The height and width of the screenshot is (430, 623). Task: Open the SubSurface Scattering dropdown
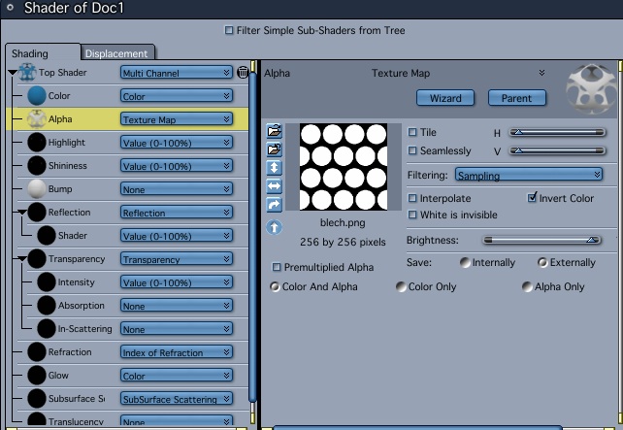pos(177,399)
